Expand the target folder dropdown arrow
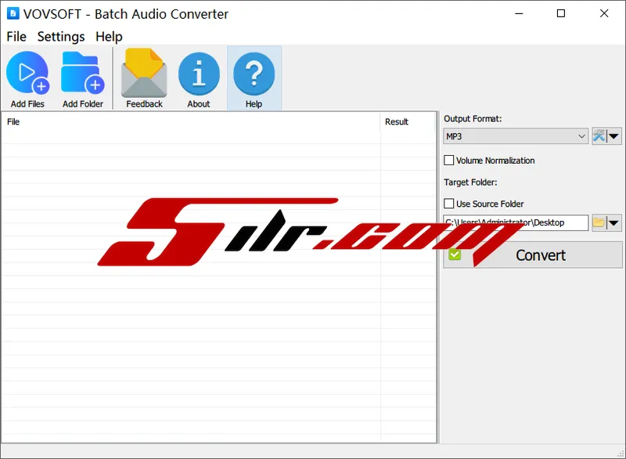 (614, 222)
